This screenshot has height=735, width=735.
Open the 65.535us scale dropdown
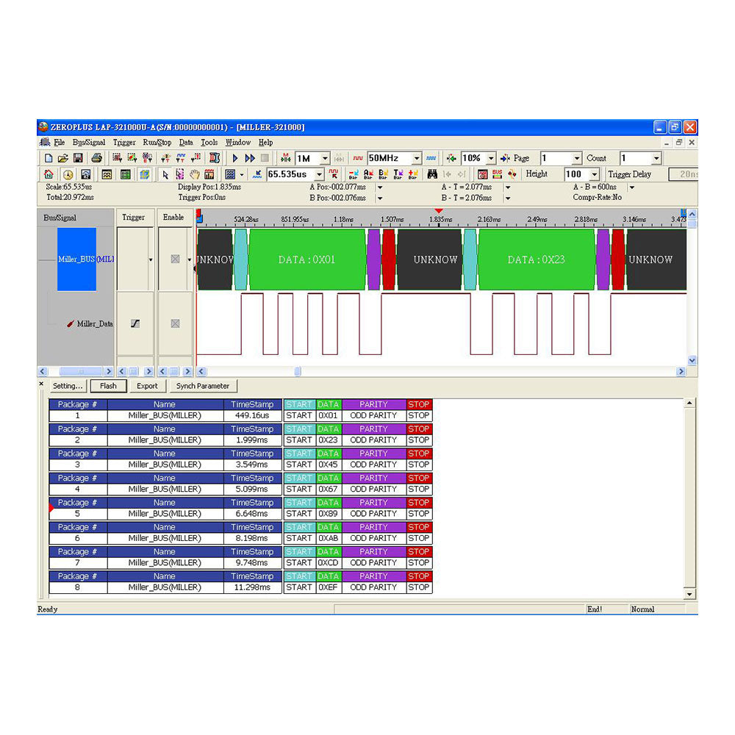[x=319, y=174]
